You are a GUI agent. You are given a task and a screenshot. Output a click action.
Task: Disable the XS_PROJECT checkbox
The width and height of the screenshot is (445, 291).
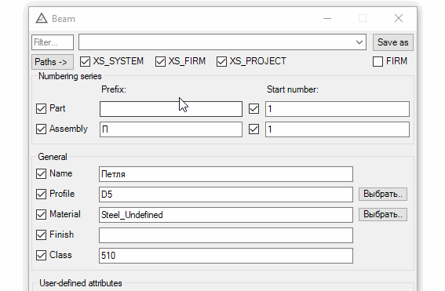pos(221,61)
